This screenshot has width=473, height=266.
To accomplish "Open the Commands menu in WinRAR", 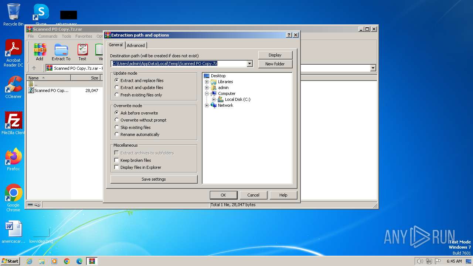I will coord(48,36).
